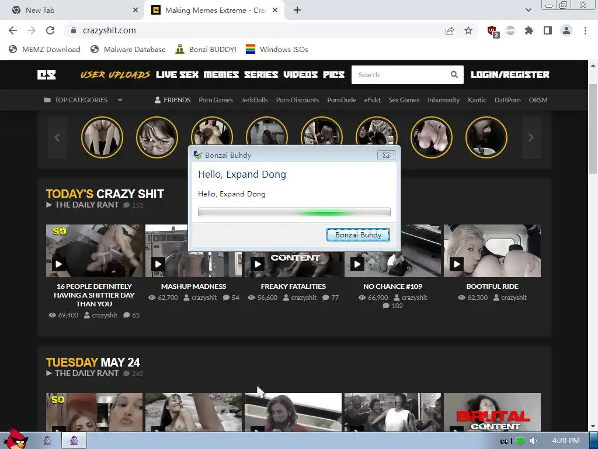Open the NO CHANCE #109 title
This screenshot has height=449, width=598.
tap(393, 286)
